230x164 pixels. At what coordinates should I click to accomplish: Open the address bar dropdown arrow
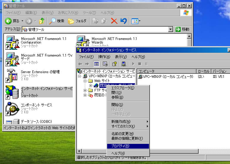(x=170, y=29)
